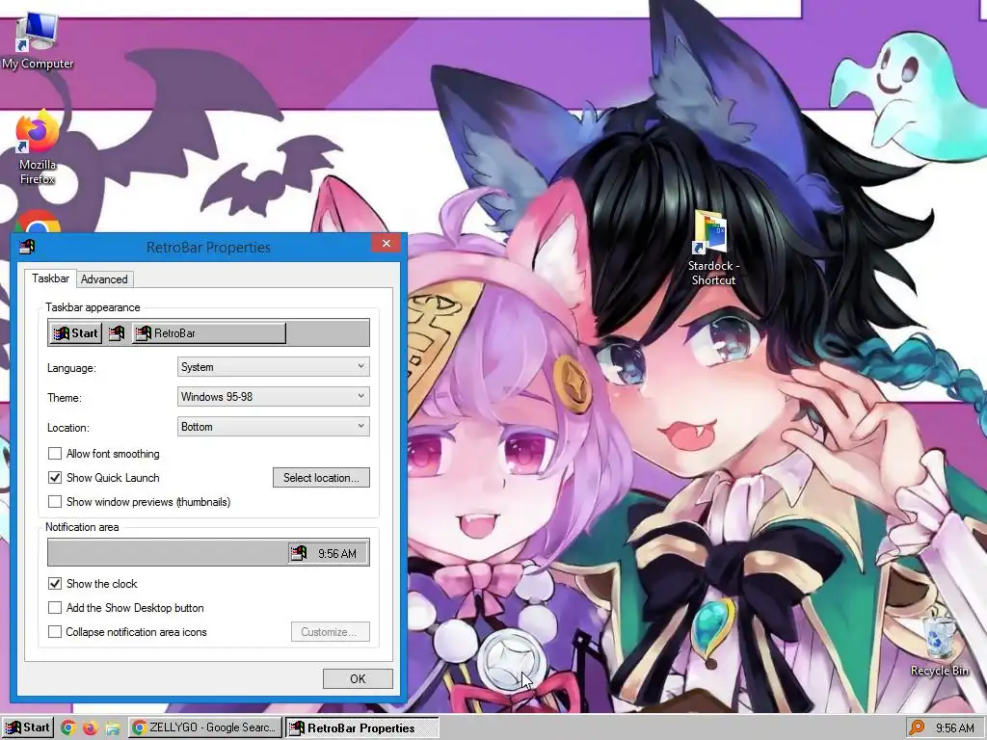The width and height of the screenshot is (987, 740).
Task: Click file explorer icon in Quick Launch
Action: [113, 728]
